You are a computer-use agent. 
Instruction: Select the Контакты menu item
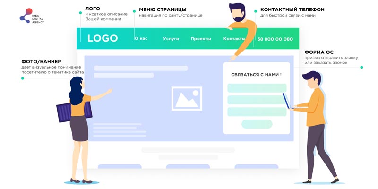pos(234,39)
